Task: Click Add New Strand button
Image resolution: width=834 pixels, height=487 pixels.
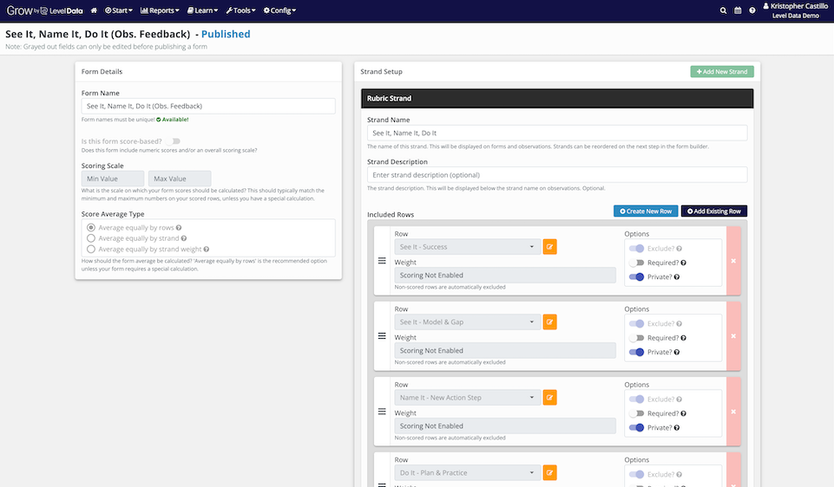Action: coord(722,72)
